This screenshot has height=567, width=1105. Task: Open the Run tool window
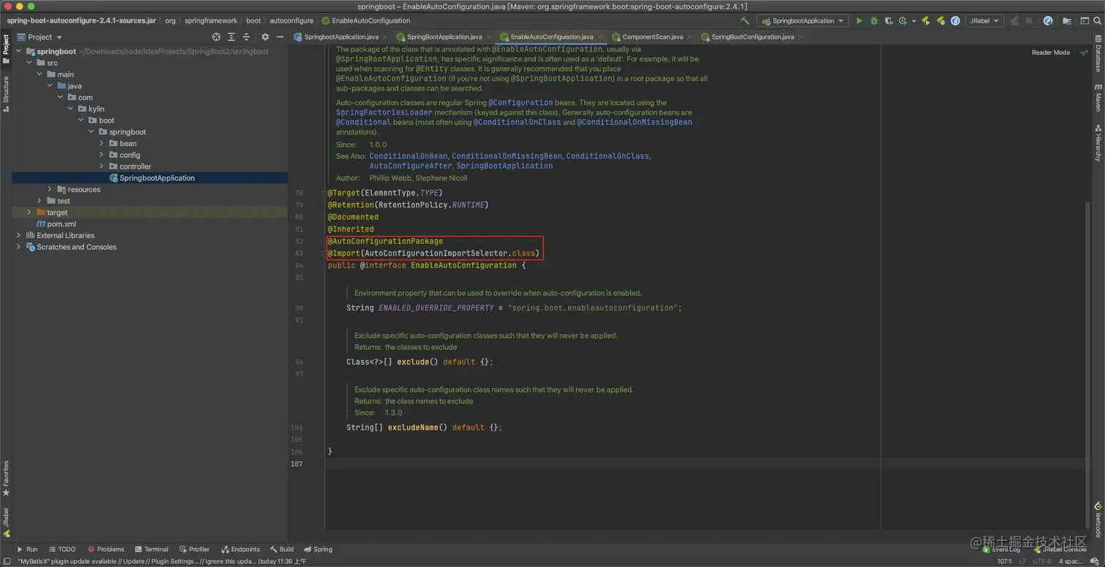point(27,549)
